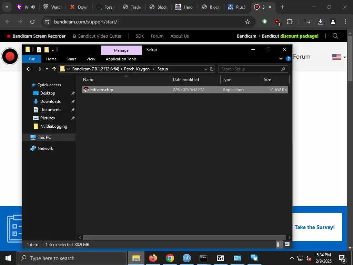Open the About Us link
Viewport: 353px width, 265px height.
(179, 36)
